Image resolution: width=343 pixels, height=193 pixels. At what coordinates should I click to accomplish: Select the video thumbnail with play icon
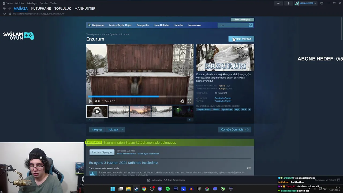(97, 112)
